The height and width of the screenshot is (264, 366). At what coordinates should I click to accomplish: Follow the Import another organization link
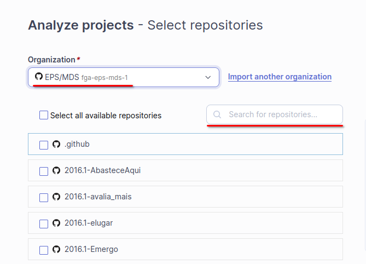(x=280, y=77)
